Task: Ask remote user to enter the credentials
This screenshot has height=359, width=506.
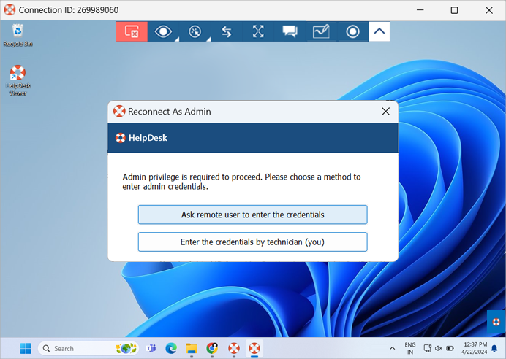Action: 253,215
